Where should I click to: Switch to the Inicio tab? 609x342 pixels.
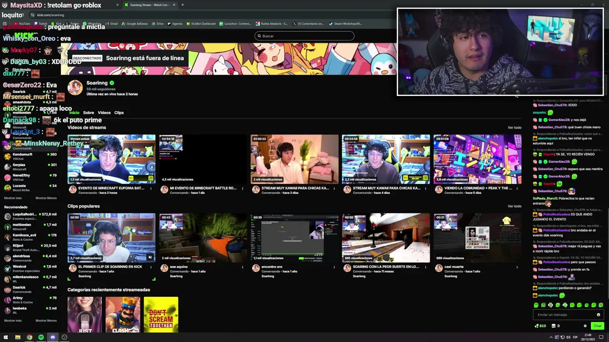[x=74, y=113]
